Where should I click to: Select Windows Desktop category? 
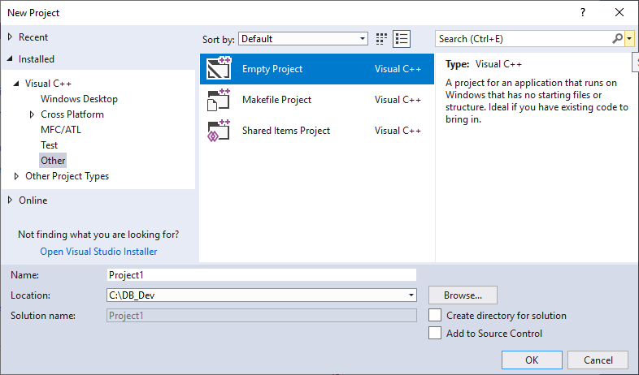click(79, 99)
